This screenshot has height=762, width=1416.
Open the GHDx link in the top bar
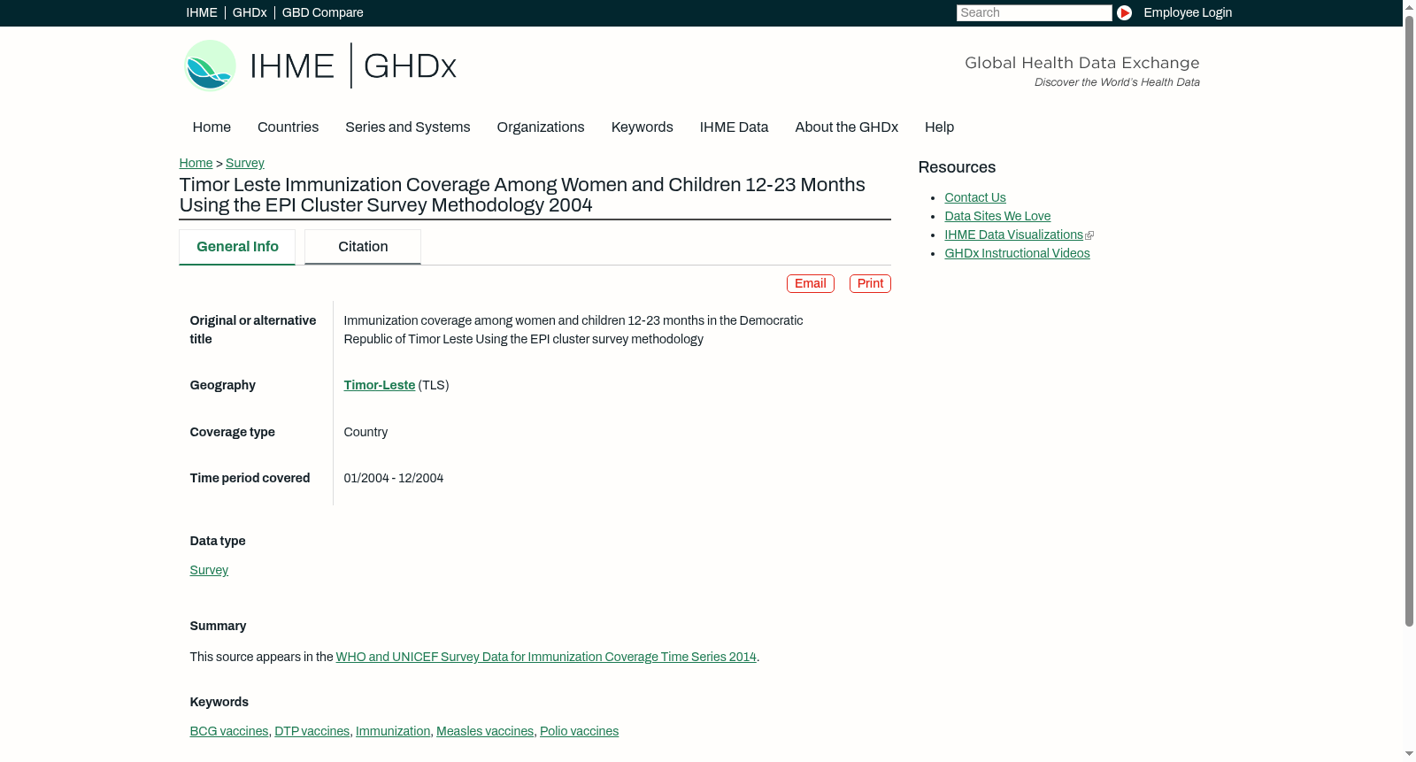point(250,12)
